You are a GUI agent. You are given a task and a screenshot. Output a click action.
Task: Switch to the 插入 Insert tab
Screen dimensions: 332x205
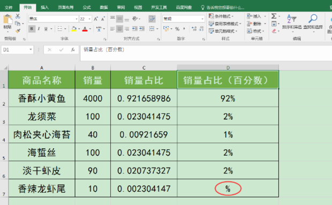[x=44, y=7]
